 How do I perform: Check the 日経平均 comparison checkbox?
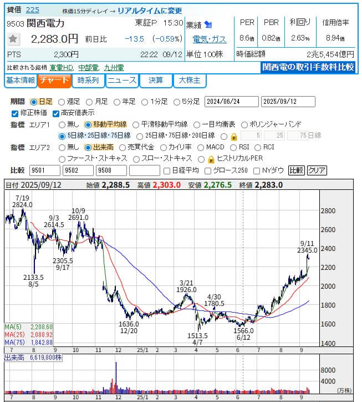(x=167, y=171)
